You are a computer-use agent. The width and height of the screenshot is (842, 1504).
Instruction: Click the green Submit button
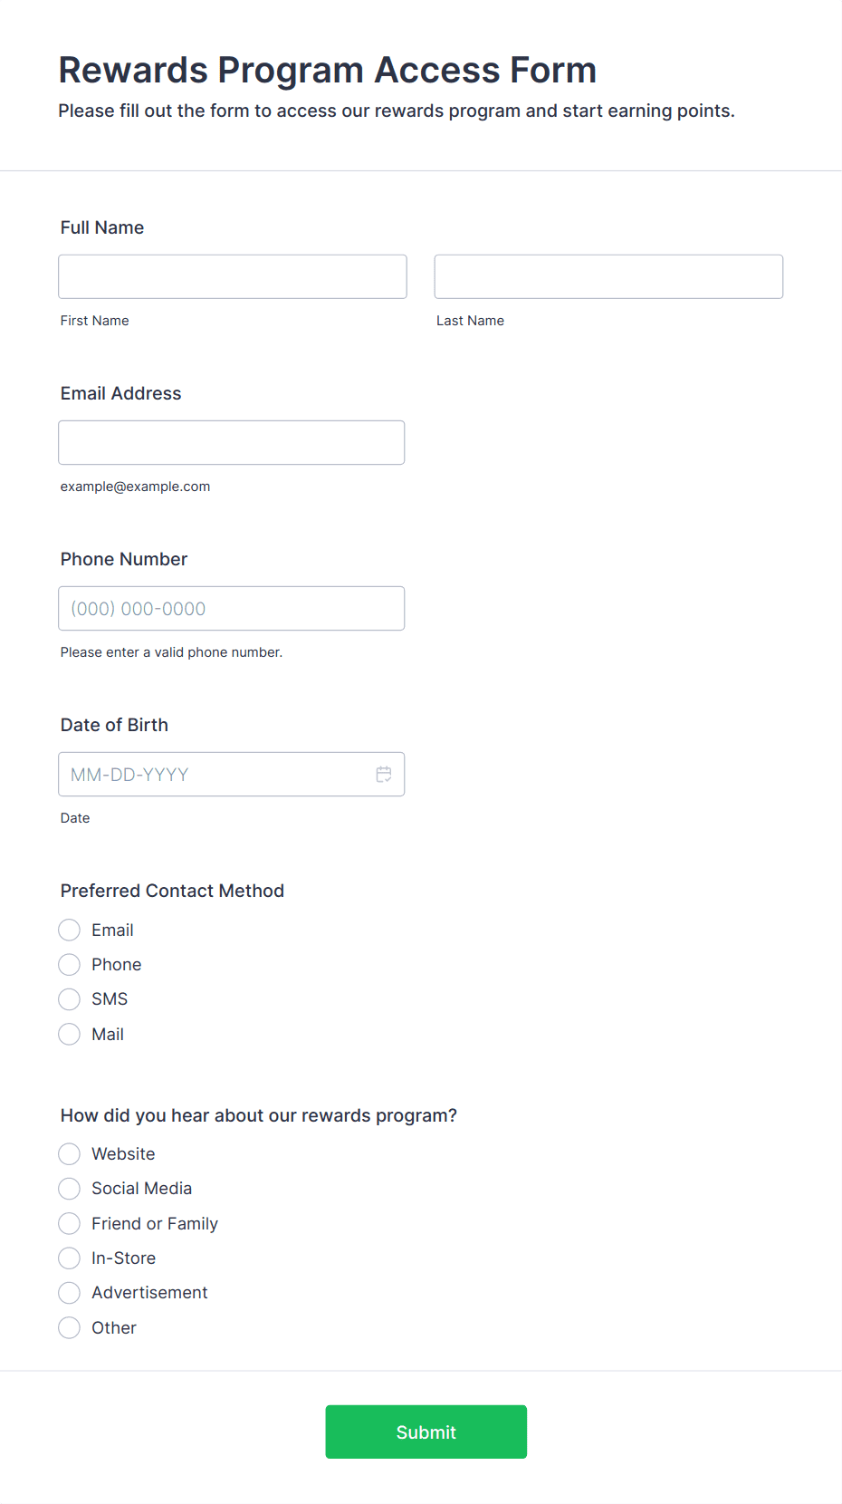coord(426,1432)
